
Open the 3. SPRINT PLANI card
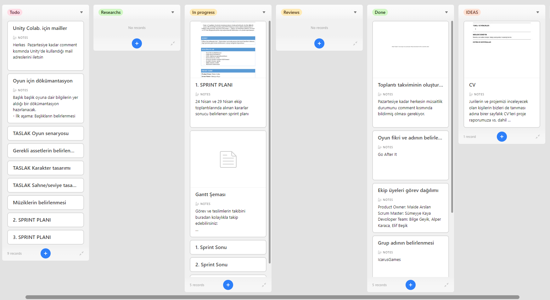(46, 237)
